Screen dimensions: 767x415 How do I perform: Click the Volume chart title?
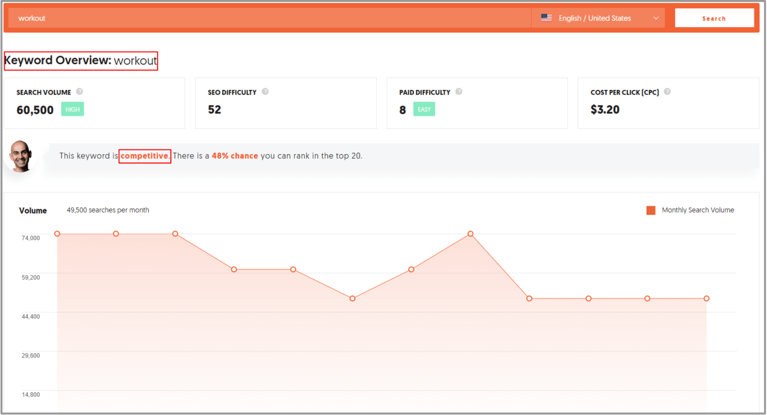pyautogui.click(x=33, y=210)
